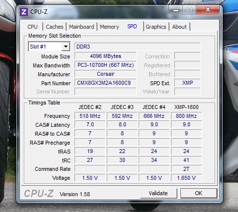The height and width of the screenshot is (212, 238).
Task: Click the Validate button
Action: [x=159, y=193]
